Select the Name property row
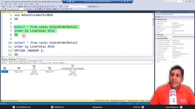The height and width of the screenshot is (109, 195). point(175,27)
